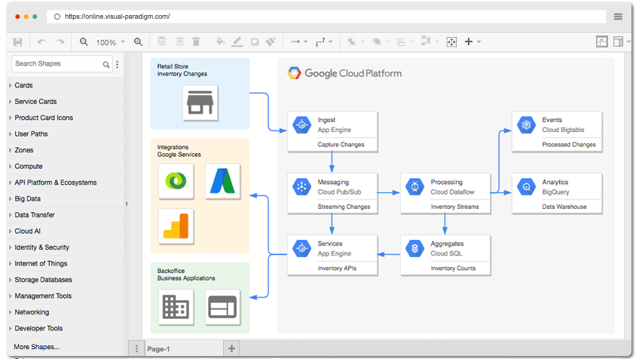Open the connector arrow style dropdown
This screenshot has height=359, width=639.
pyautogui.click(x=299, y=41)
